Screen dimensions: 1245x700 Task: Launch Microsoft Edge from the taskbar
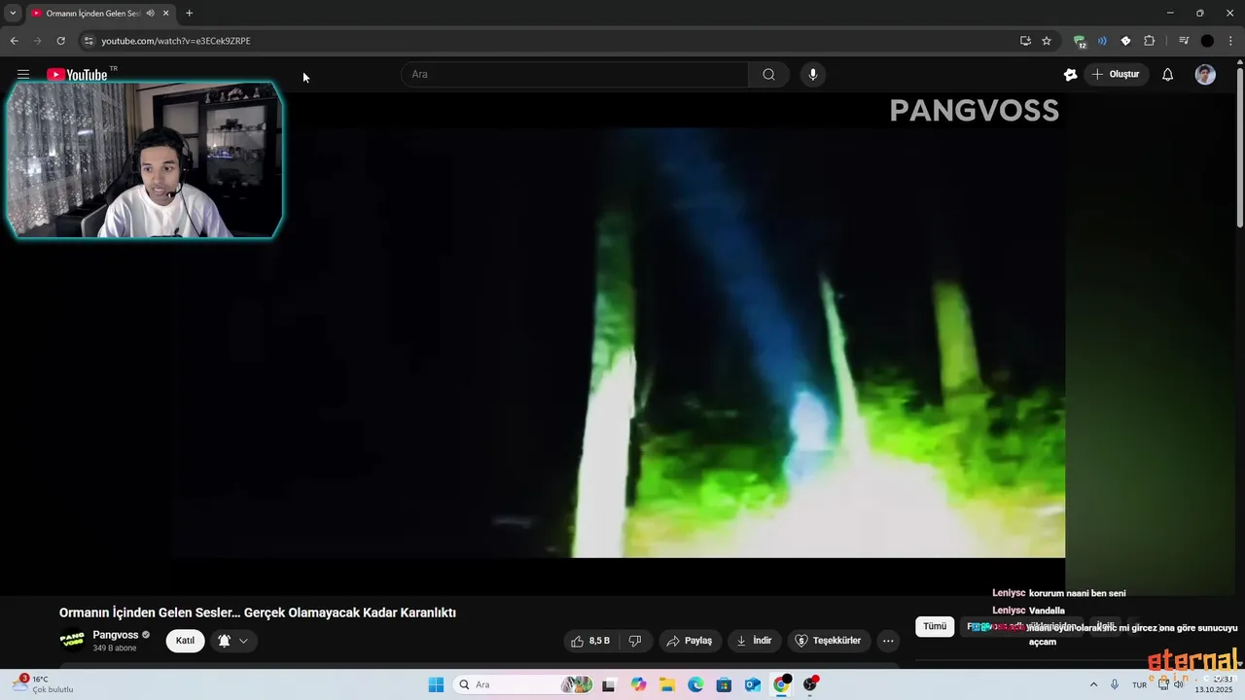click(695, 684)
